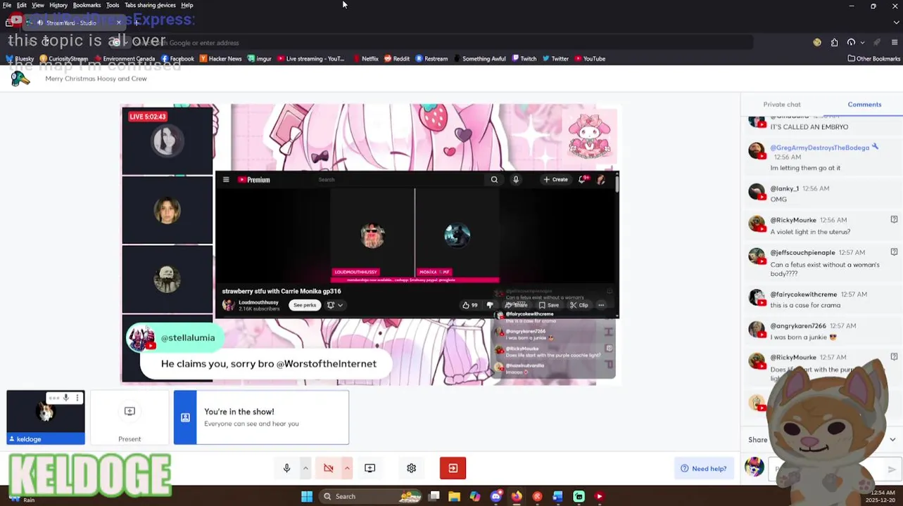Image resolution: width=903 pixels, height=506 pixels.
Task: Open the browser hamburger menu
Action: coord(895,43)
